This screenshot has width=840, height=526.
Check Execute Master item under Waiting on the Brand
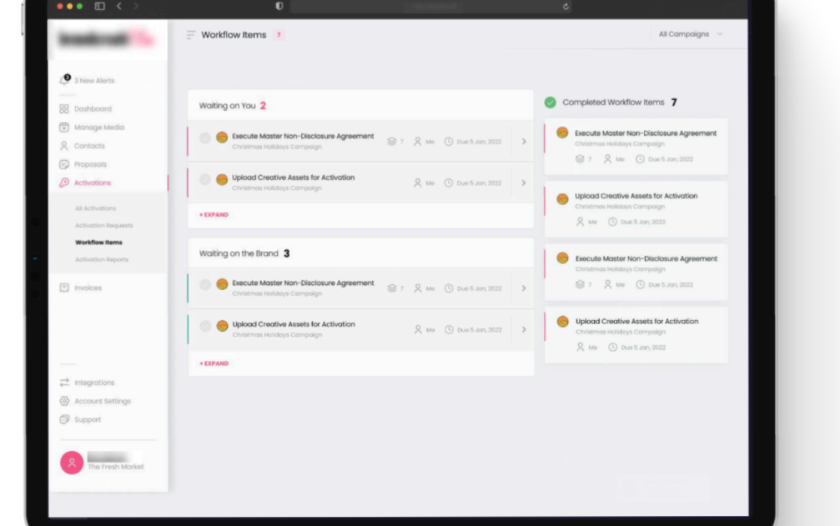[205, 285]
